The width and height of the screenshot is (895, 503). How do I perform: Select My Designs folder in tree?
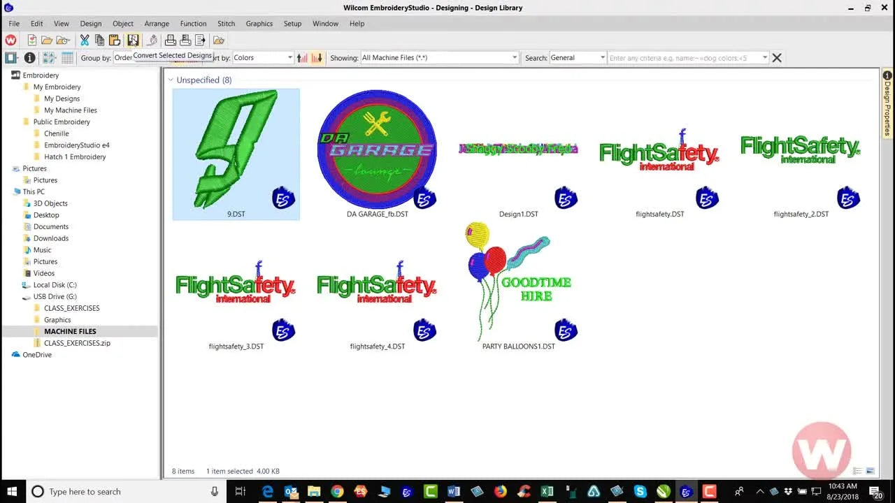coord(62,99)
